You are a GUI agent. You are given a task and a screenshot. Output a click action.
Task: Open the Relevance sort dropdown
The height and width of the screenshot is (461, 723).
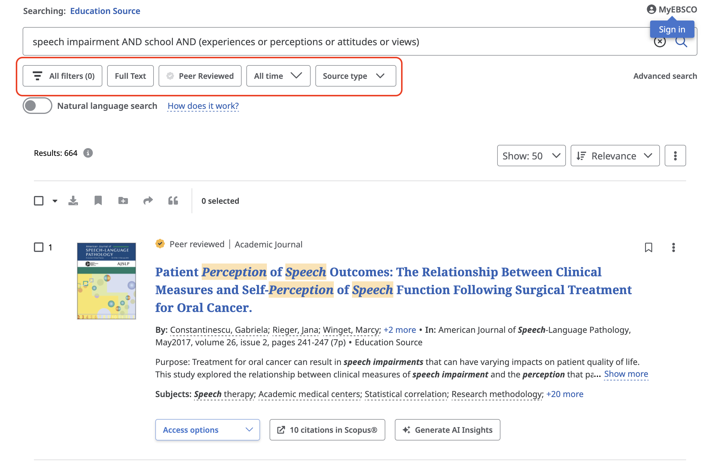(x=615, y=156)
